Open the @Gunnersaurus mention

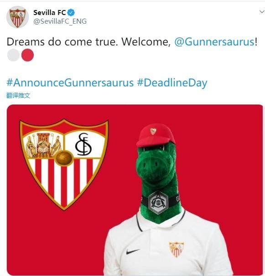point(214,42)
